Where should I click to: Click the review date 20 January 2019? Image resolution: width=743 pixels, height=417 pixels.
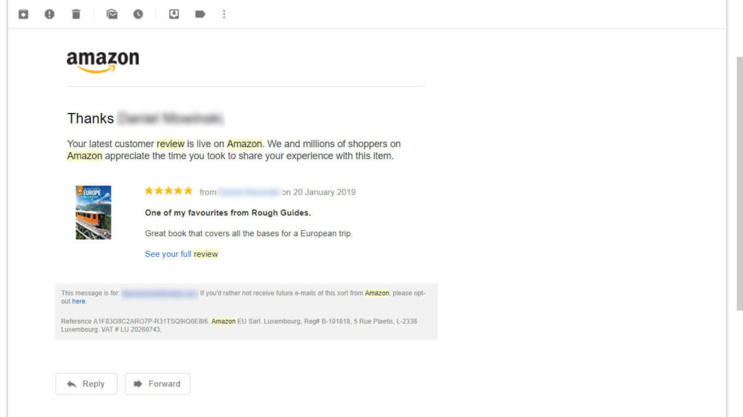(x=324, y=192)
